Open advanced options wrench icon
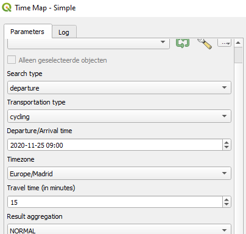This screenshot has width=246, height=234. (205, 43)
